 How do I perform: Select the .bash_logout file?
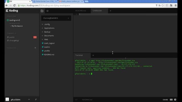49,43
